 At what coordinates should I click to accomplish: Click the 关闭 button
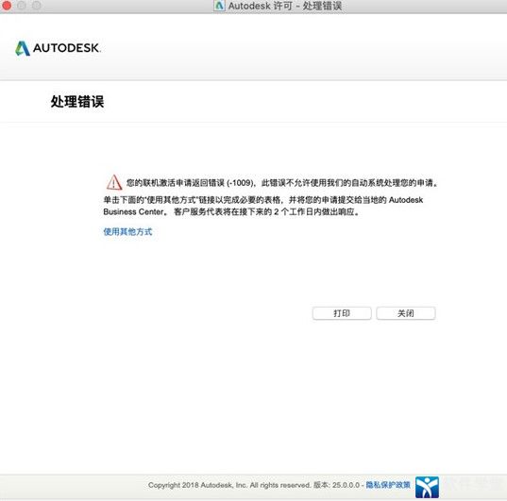tap(406, 313)
